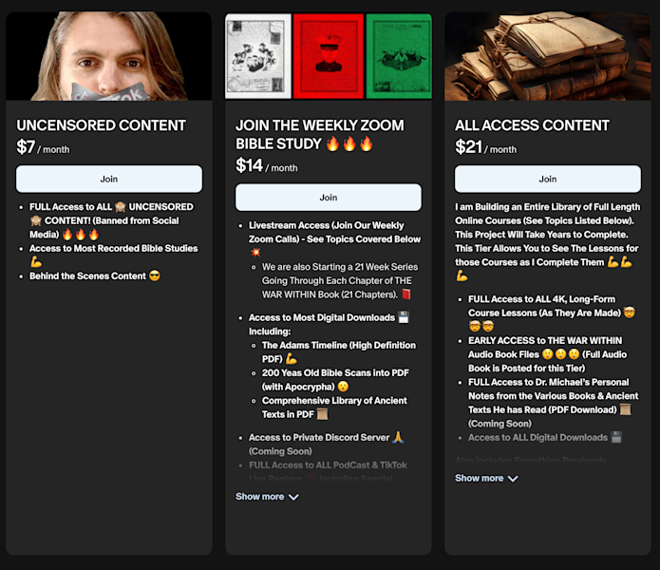Open the taped-mouth face cover image
The height and width of the screenshot is (570, 660).
point(109,56)
